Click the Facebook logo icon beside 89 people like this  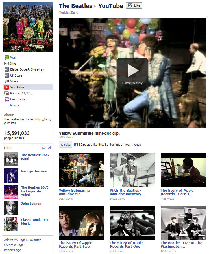tap(76, 145)
